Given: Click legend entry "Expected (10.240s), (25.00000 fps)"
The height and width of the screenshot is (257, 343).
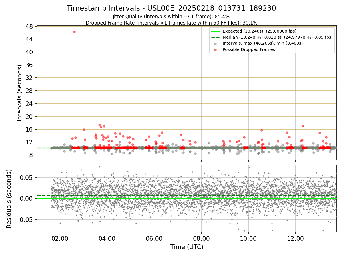Looking at the screenshot, I should tap(259, 31).
